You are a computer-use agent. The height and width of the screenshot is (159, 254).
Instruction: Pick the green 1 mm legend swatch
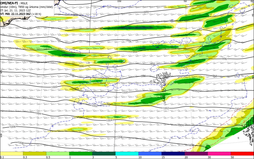81,154
